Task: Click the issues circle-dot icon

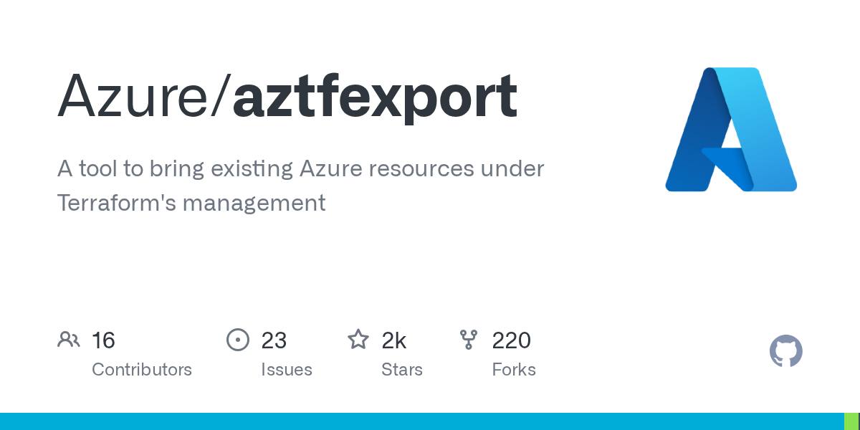Action: pos(238,340)
